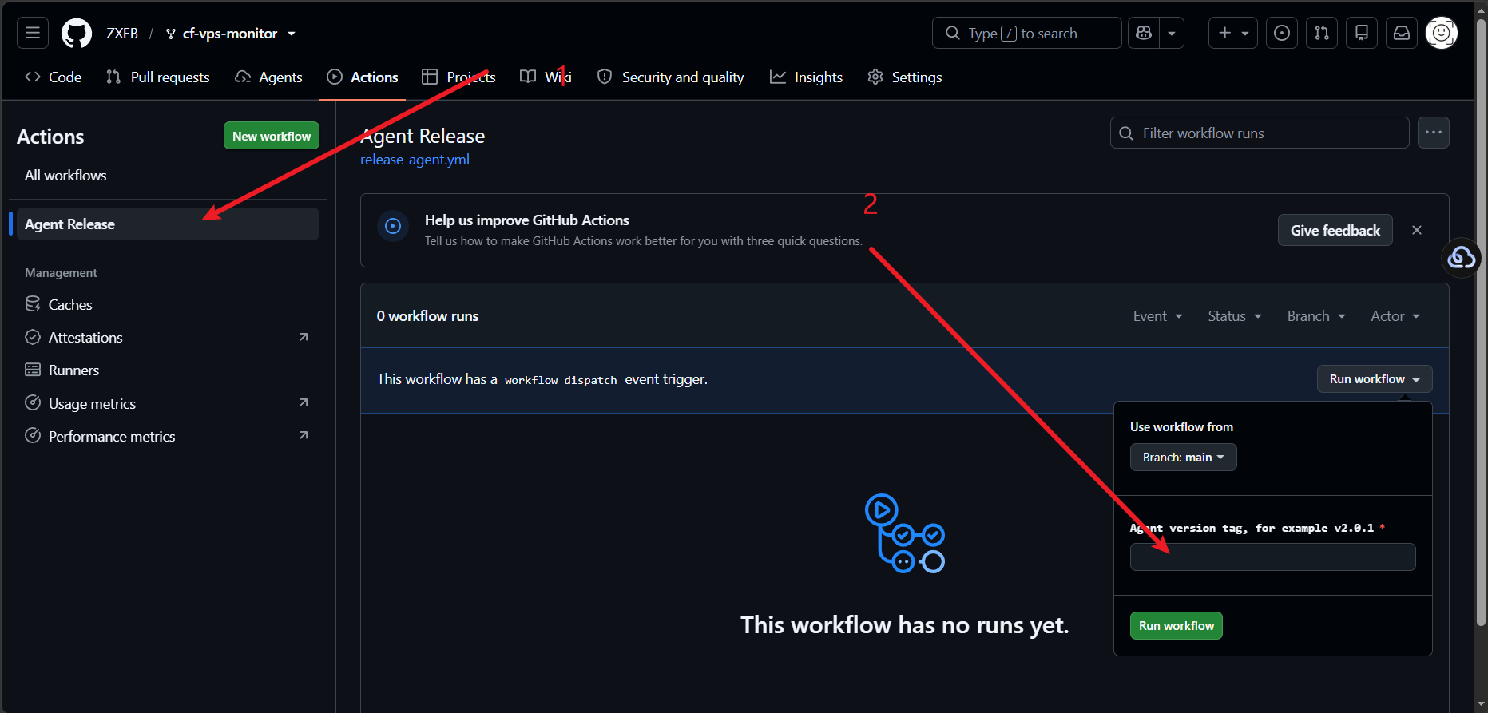Go to GitHub homepage via Octocat logo
Image resolution: width=1488 pixels, height=713 pixels.
pyautogui.click(x=77, y=34)
